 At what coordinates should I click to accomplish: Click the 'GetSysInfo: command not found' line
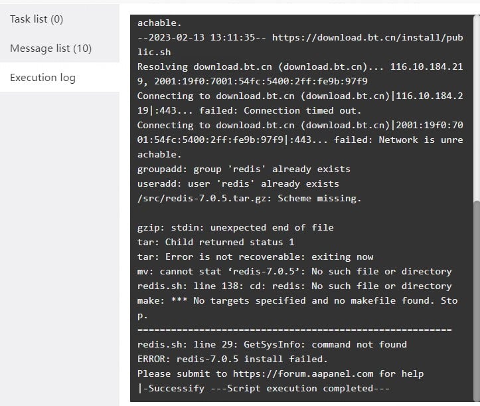coord(272,345)
